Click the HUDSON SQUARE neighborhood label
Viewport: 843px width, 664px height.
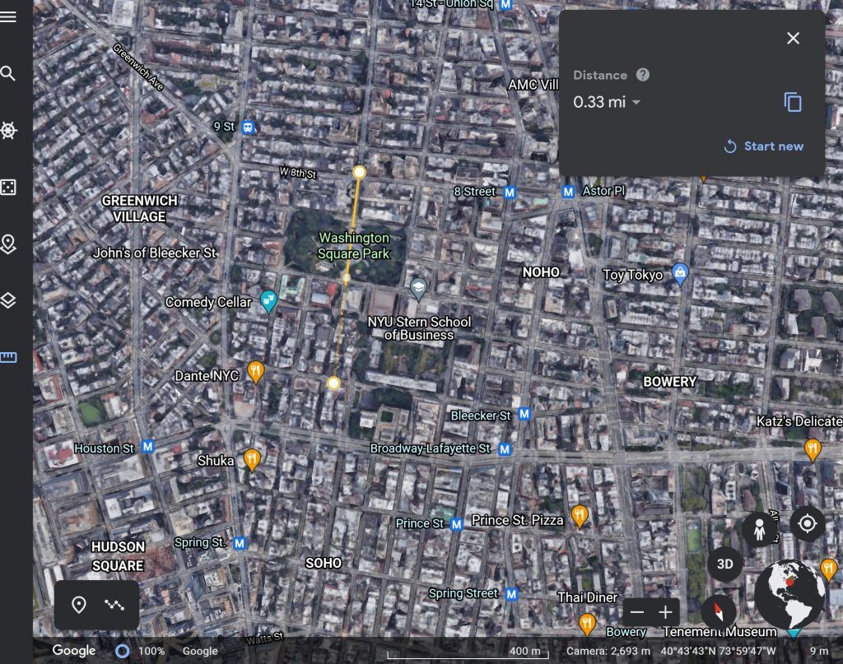click(118, 556)
